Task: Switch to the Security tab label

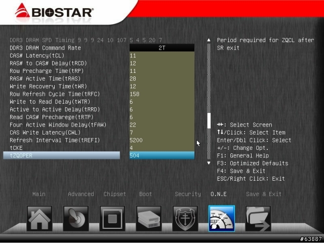Action: tap(188, 194)
